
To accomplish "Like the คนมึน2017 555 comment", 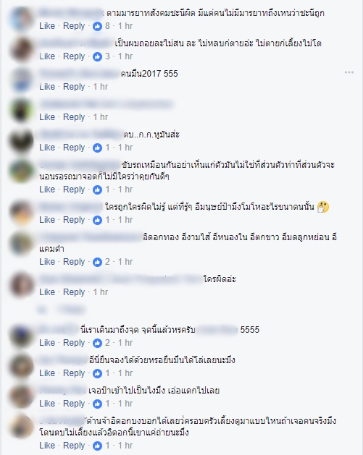I will tap(47, 87).
